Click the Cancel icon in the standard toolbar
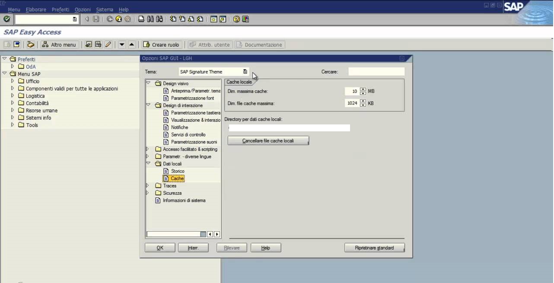The height and width of the screenshot is (283, 554). (x=127, y=19)
